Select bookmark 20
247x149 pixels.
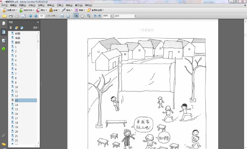pos(16,132)
